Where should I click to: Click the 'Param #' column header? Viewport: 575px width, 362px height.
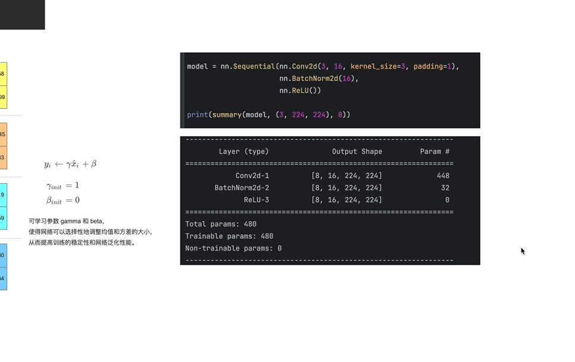tap(434, 152)
